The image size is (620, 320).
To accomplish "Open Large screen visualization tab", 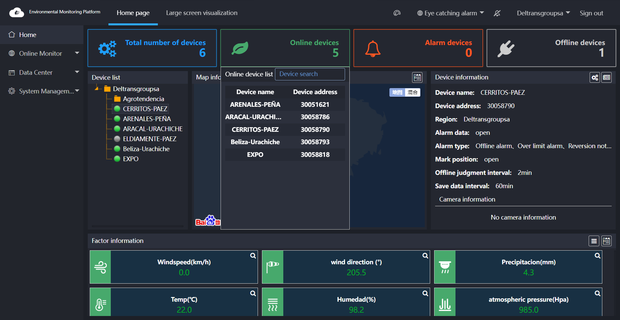I will [202, 13].
